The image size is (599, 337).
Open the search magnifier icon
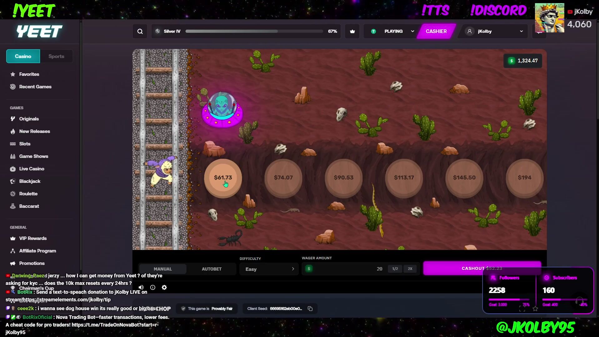[140, 31]
